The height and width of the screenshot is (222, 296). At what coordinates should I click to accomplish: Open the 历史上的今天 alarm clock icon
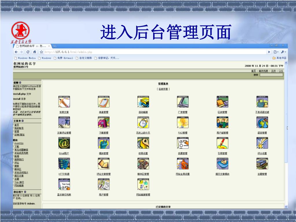click(x=143, y=122)
